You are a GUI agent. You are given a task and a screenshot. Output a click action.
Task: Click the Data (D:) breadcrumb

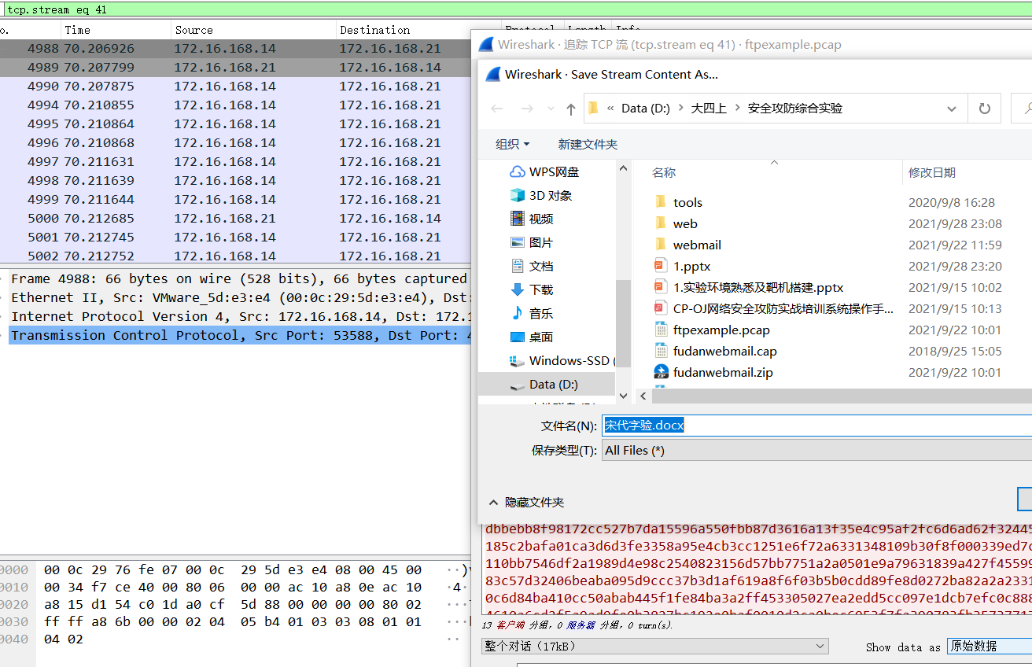tap(646, 109)
